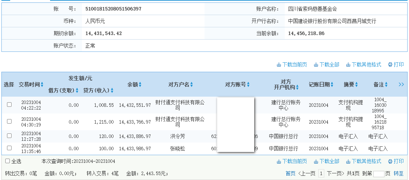Screen dimensions: 409x180
Task: Sort by 记账日期 column arrows
Action: click(x=332, y=84)
